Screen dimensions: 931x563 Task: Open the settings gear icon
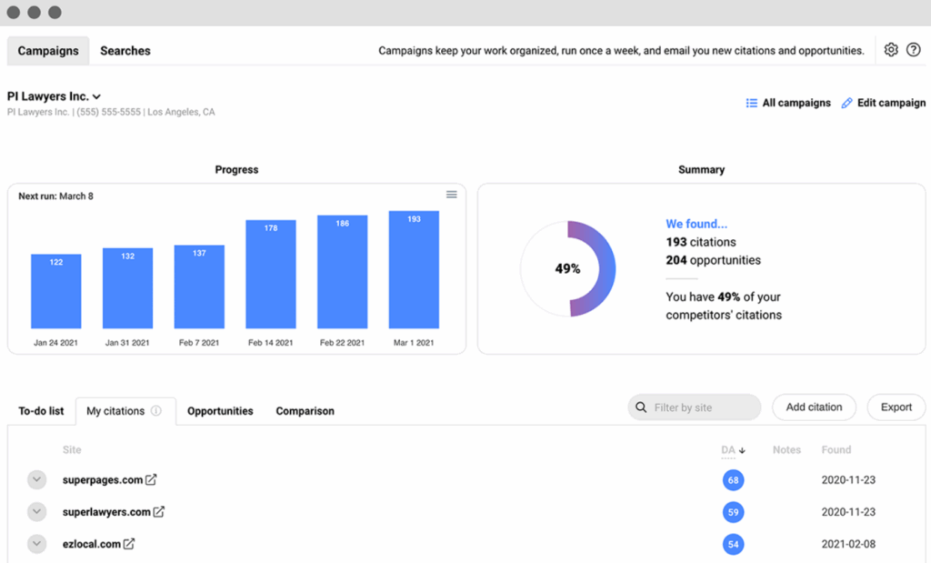click(x=891, y=50)
